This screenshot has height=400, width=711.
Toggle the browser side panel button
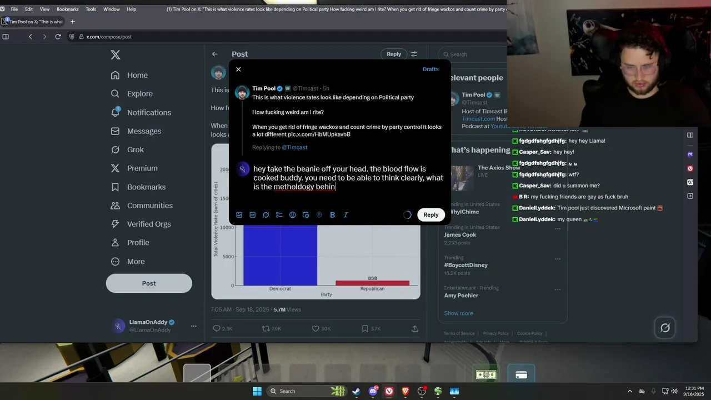6,37
